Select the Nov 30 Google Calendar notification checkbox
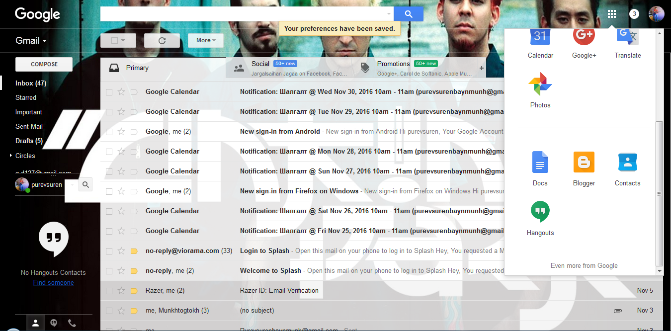Image resolution: width=671 pixels, height=331 pixels. click(x=109, y=92)
